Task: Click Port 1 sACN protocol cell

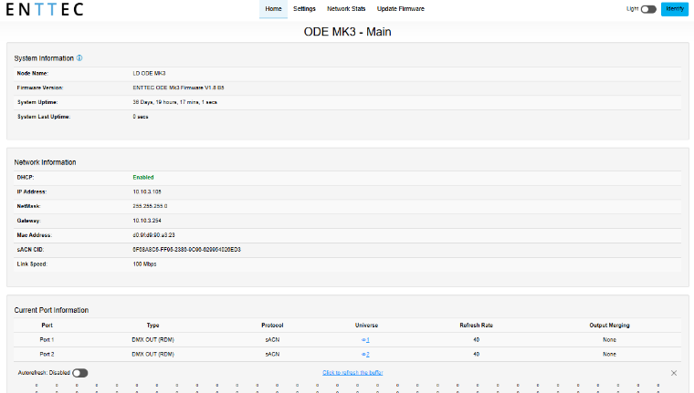Action: pos(272,340)
